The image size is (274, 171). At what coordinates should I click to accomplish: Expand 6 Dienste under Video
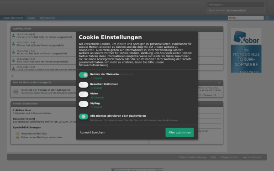[97, 98]
